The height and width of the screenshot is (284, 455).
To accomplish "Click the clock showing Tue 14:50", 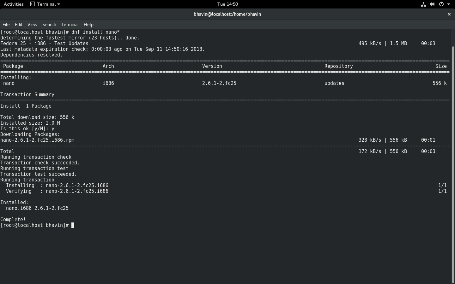I will coord(227,4).
